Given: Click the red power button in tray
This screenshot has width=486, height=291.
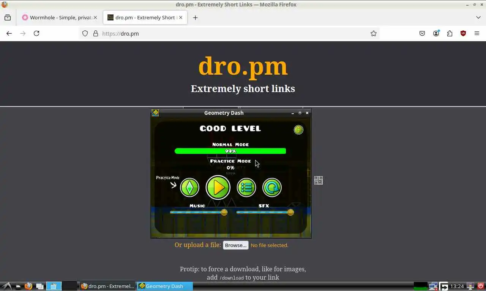Looking at the screenshot, I should (x=481, y=286).
